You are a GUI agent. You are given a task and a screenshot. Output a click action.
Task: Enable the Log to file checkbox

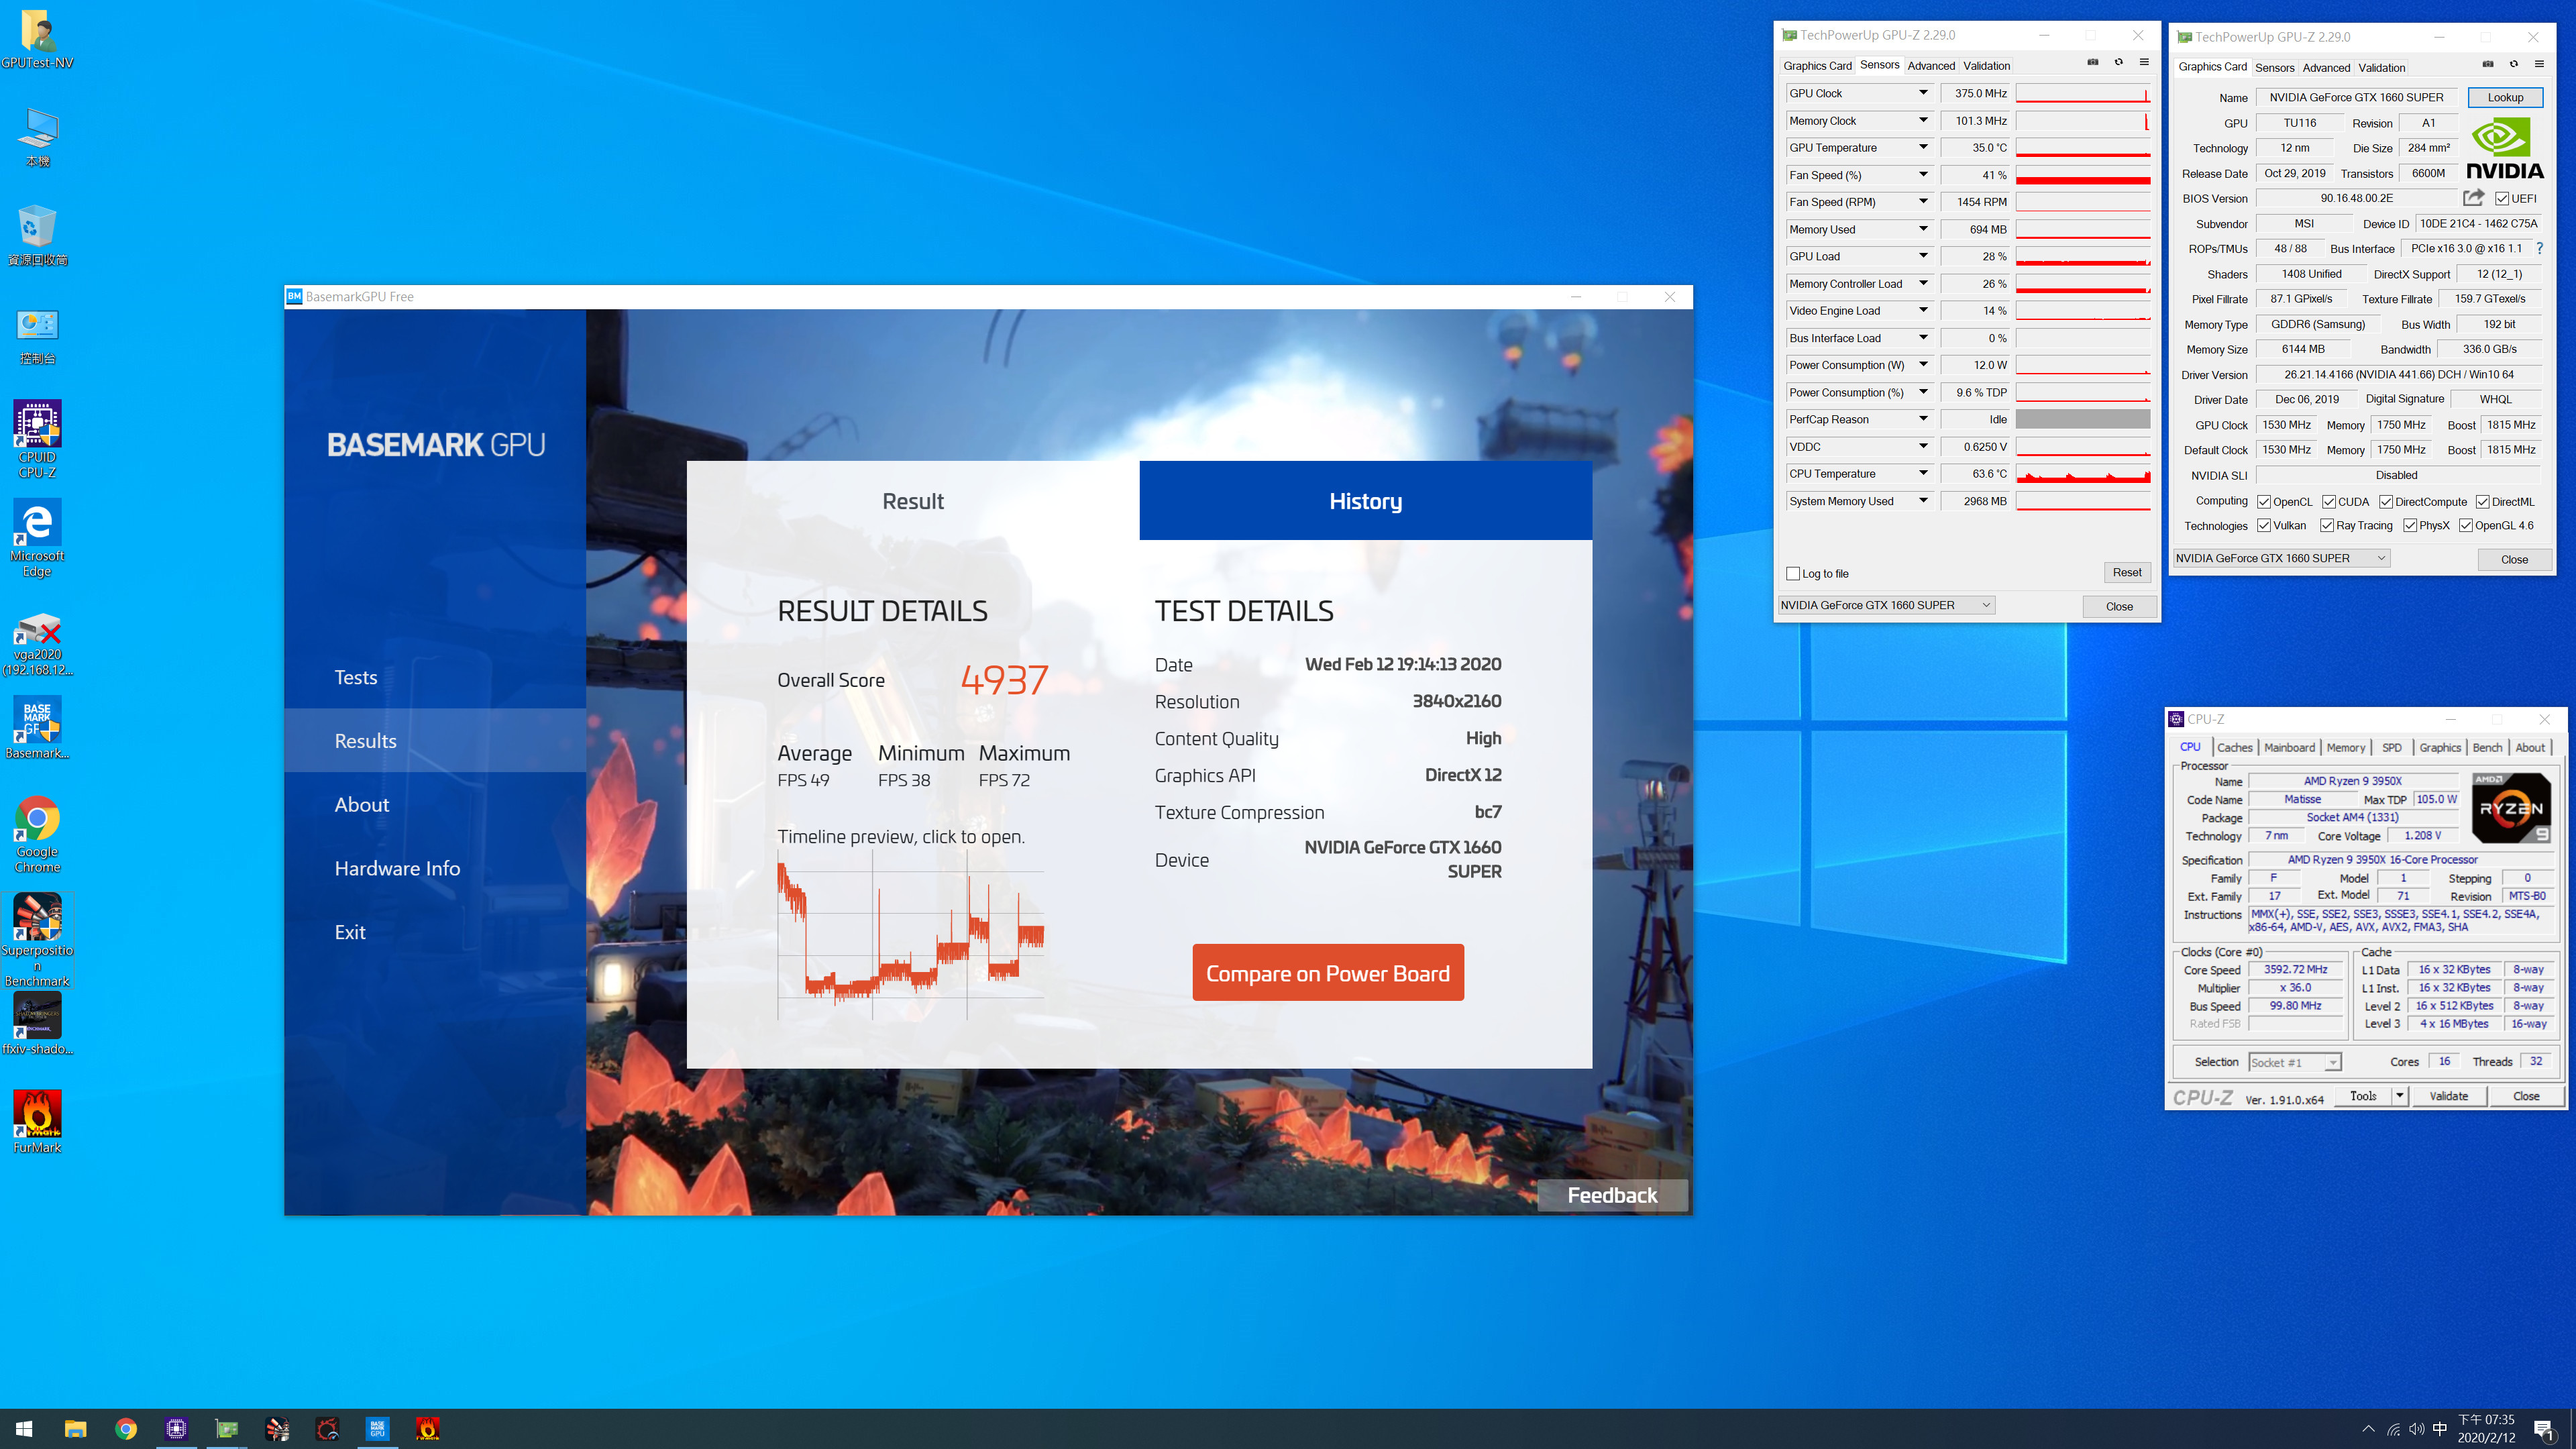[1793, 574]
